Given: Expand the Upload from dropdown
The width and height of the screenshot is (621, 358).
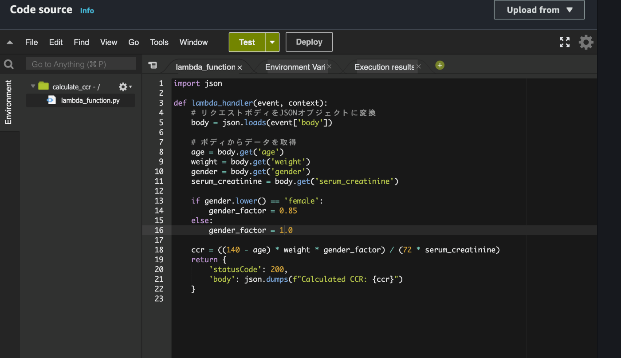Looking at the screenshot, I should pos(539,10).
